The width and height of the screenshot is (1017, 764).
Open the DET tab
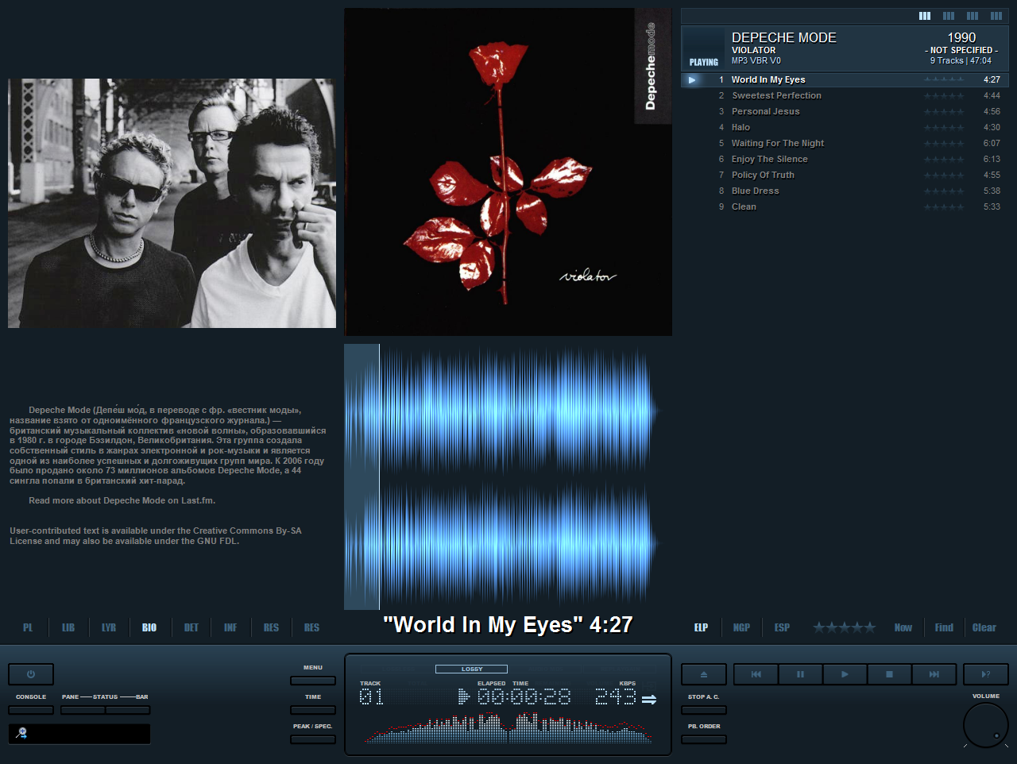191,627
